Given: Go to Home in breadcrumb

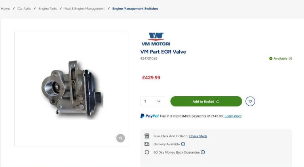Looking at the screenshot, I should tap(5, 8).
